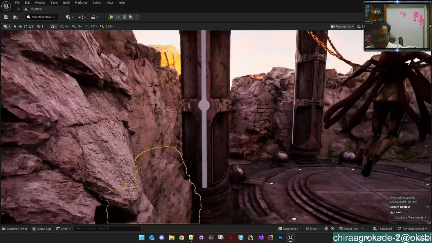
Task: Open the Help menu
Action: point(122,3)
